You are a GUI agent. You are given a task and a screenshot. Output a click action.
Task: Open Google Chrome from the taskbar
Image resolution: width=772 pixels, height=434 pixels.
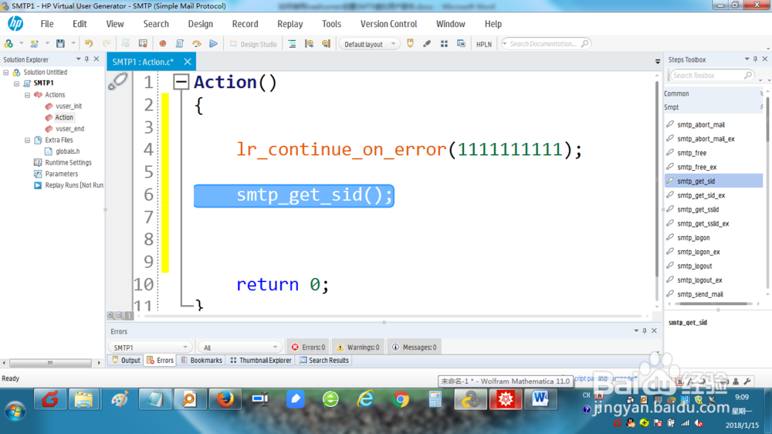401,399
